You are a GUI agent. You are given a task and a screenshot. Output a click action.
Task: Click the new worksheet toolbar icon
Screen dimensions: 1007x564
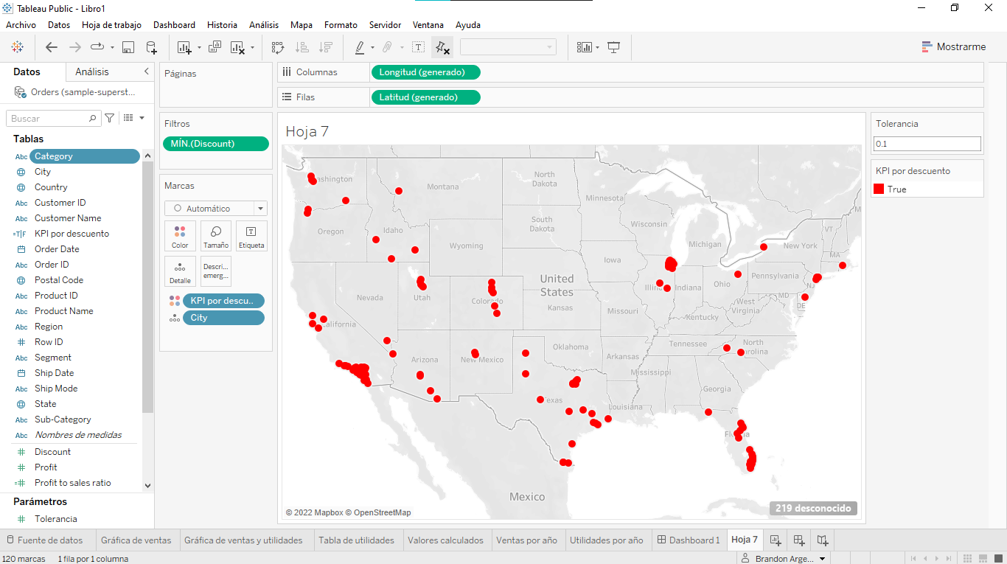(x=184, y=47)
